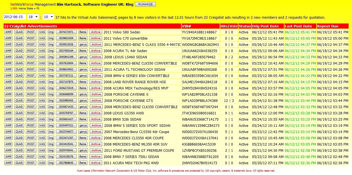Edit the date field showing 2012-06-15
Screen dimensions: 352x175
click(x=15, y=17)
